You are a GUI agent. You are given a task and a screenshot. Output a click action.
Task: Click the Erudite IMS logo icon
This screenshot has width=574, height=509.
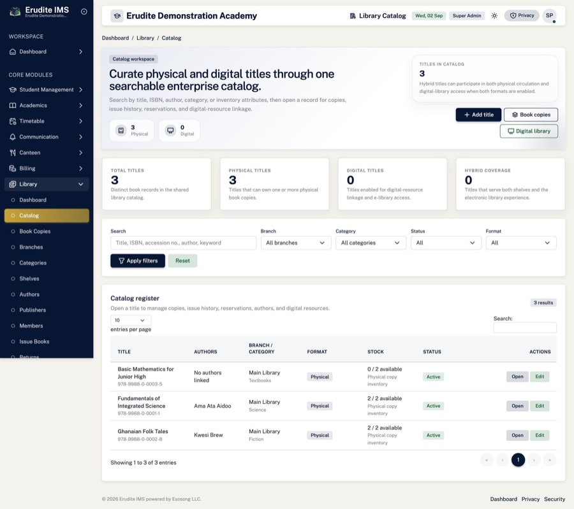pos(15,11)
